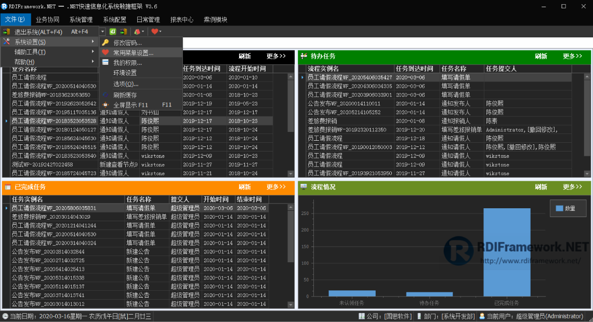The width and height of the screenshot is (593, 322).
Task: Click the red heart icon beside 常用菜单设置
Action: (106, 52)
